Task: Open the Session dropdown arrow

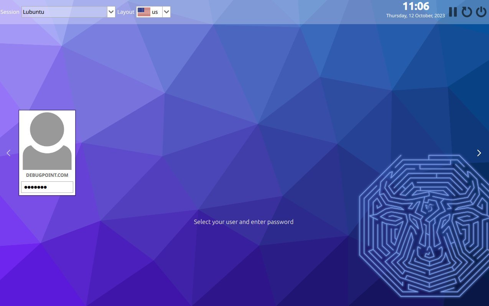Action: click(111, 12)
